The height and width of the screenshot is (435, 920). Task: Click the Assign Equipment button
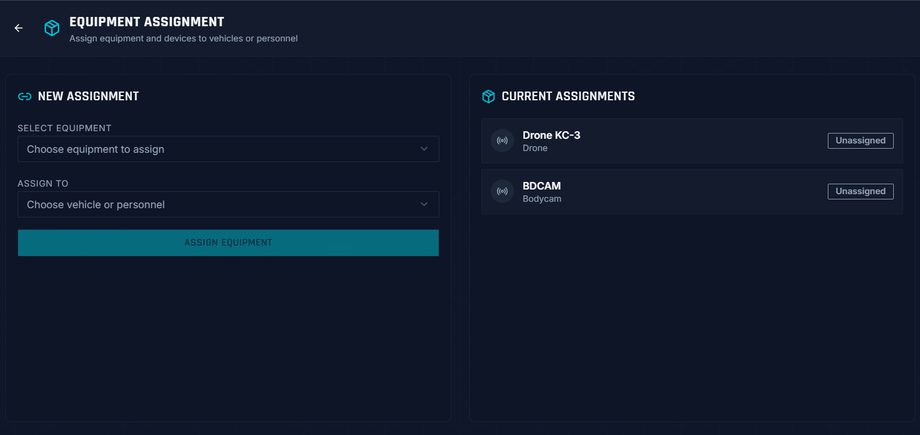point(228,243)
